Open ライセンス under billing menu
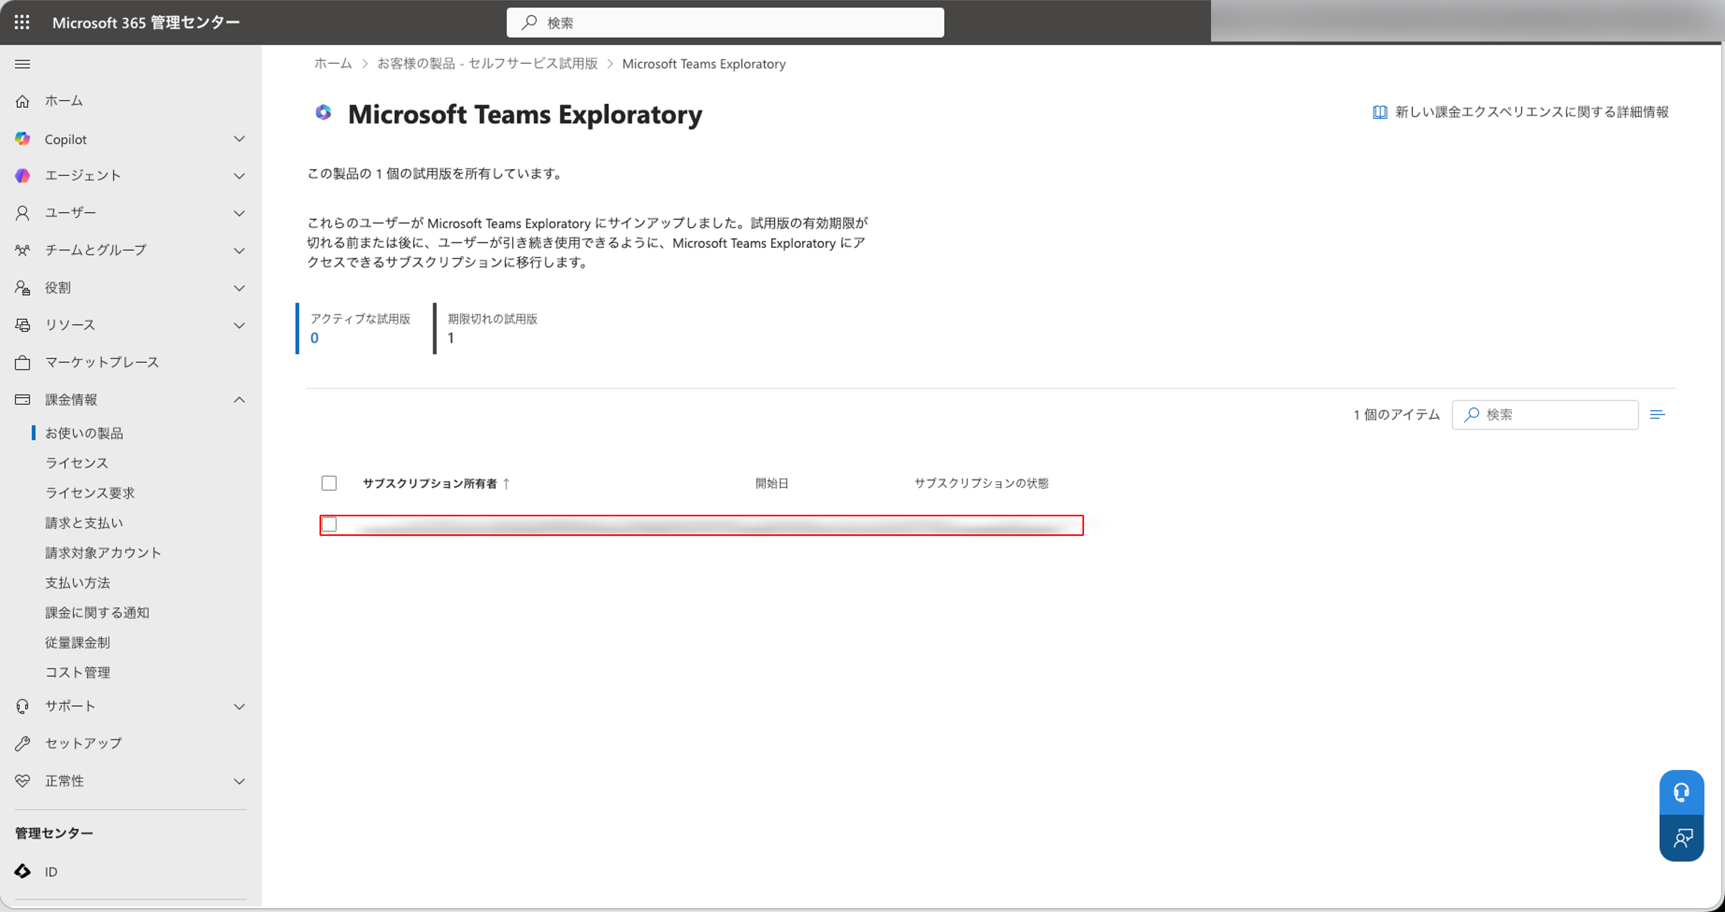The image size is (1725, 912). (76, 463)
